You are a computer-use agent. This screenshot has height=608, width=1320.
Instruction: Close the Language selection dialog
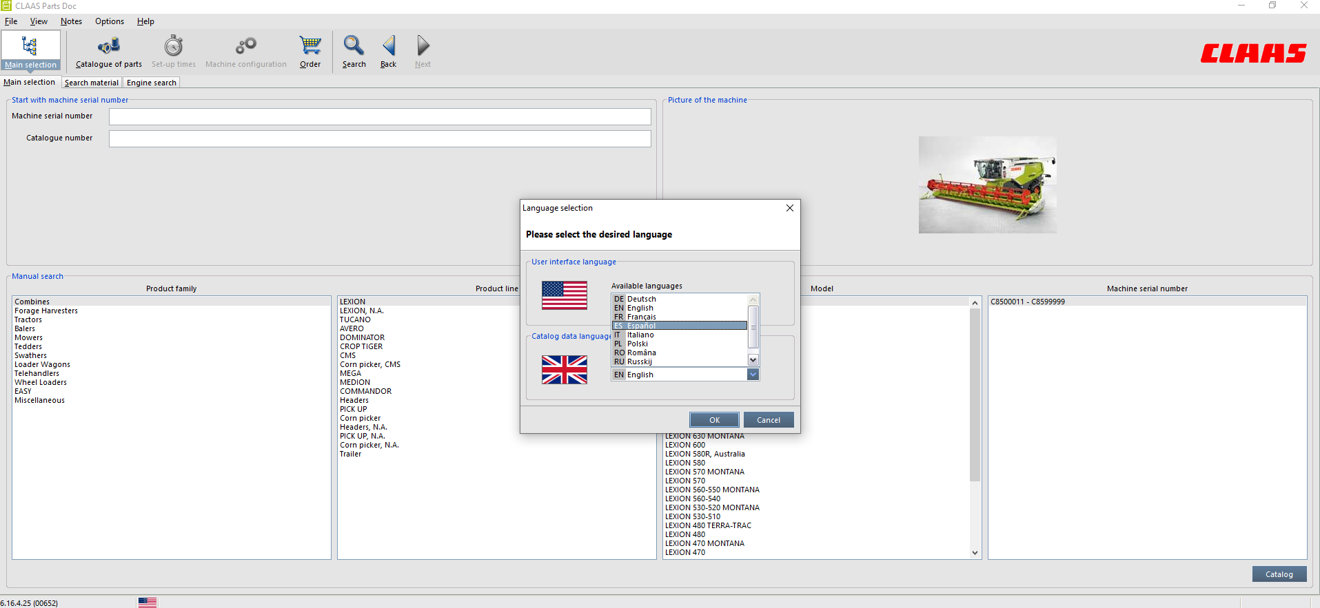[x=790, y=208]
